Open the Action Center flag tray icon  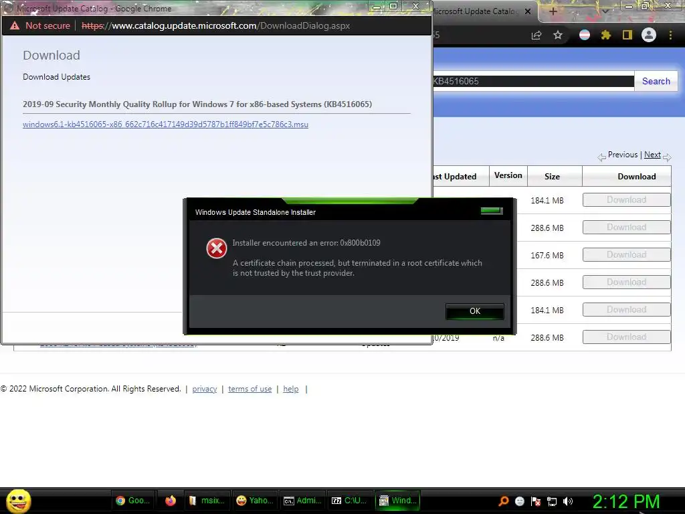536,501
